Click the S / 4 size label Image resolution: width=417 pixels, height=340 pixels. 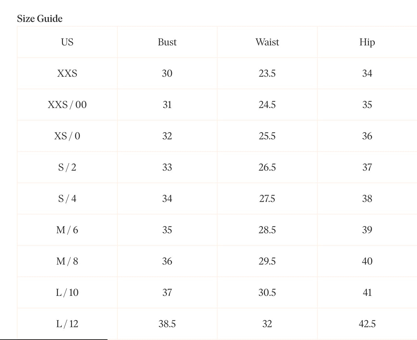[x=67, y=198]
